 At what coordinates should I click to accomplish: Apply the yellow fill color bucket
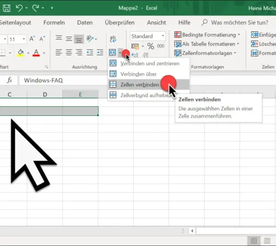point(21,53)
